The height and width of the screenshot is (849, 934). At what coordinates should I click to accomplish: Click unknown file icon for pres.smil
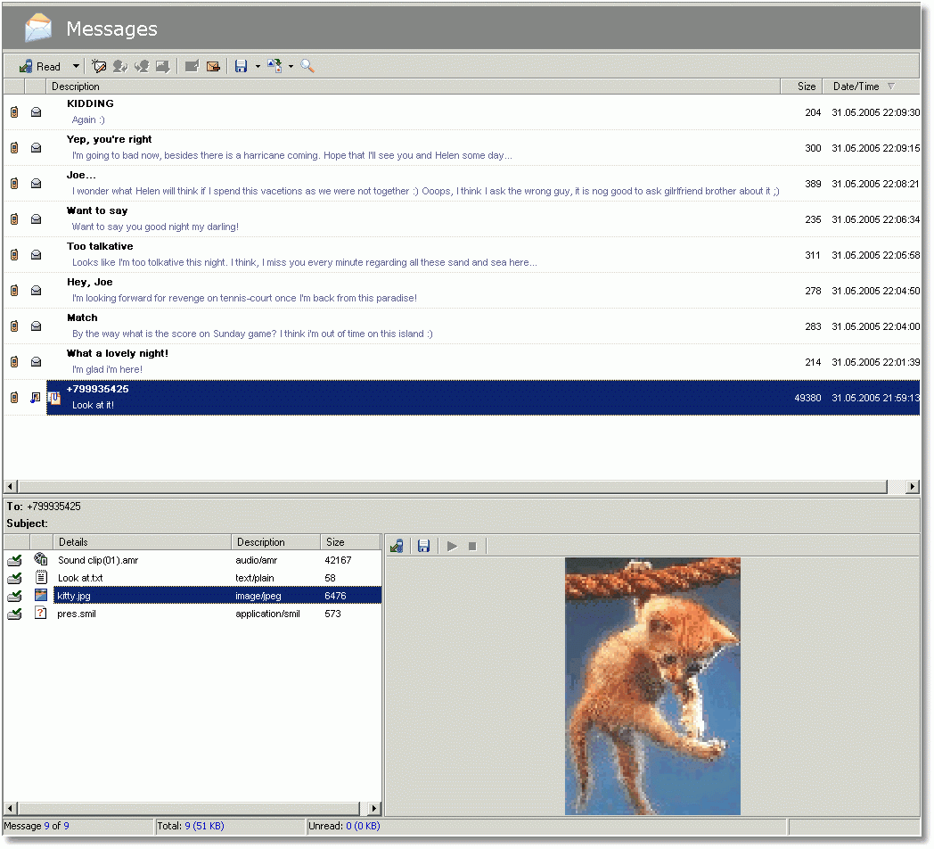pos(40,613)
